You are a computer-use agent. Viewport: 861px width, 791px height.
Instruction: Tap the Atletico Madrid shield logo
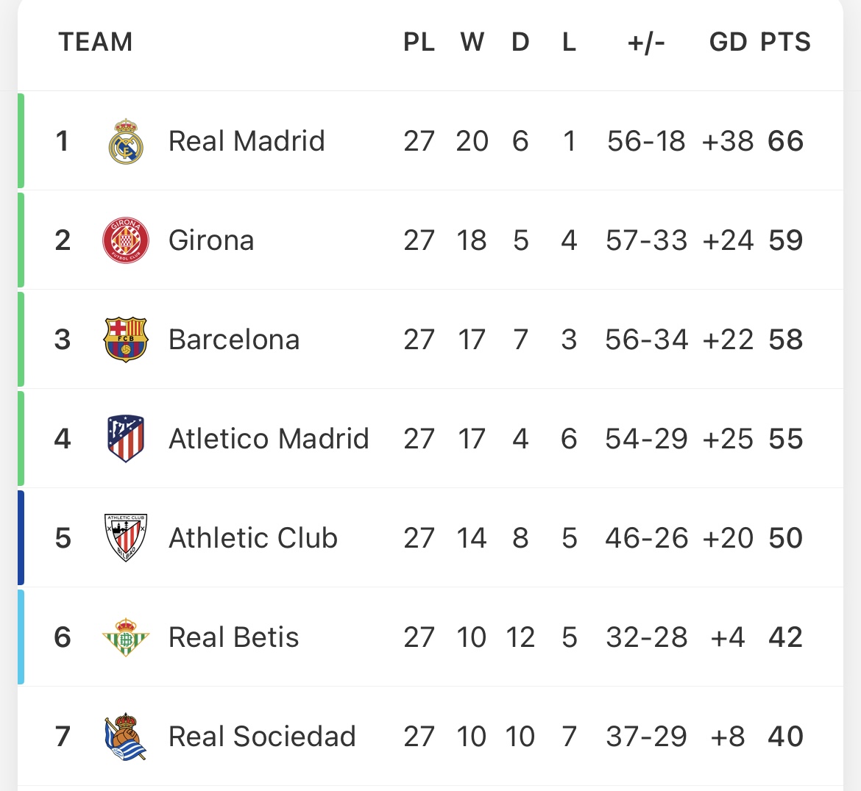click(x=126, y=439)
